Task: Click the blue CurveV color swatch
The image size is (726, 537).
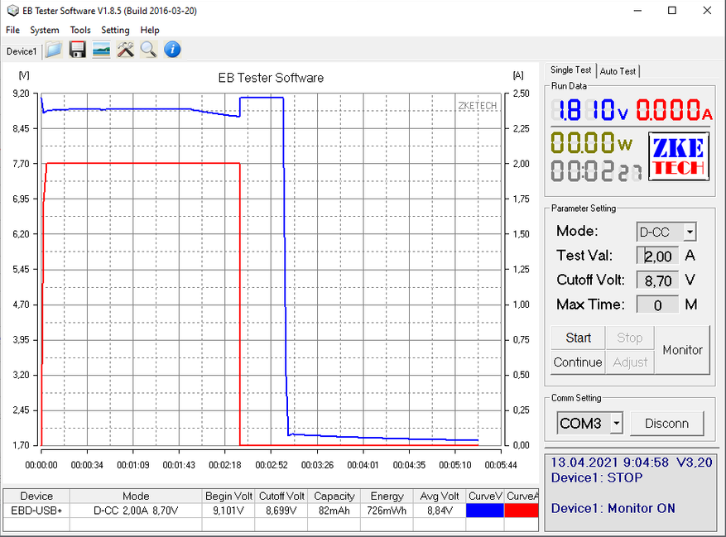Action: [x=485, y=511]
